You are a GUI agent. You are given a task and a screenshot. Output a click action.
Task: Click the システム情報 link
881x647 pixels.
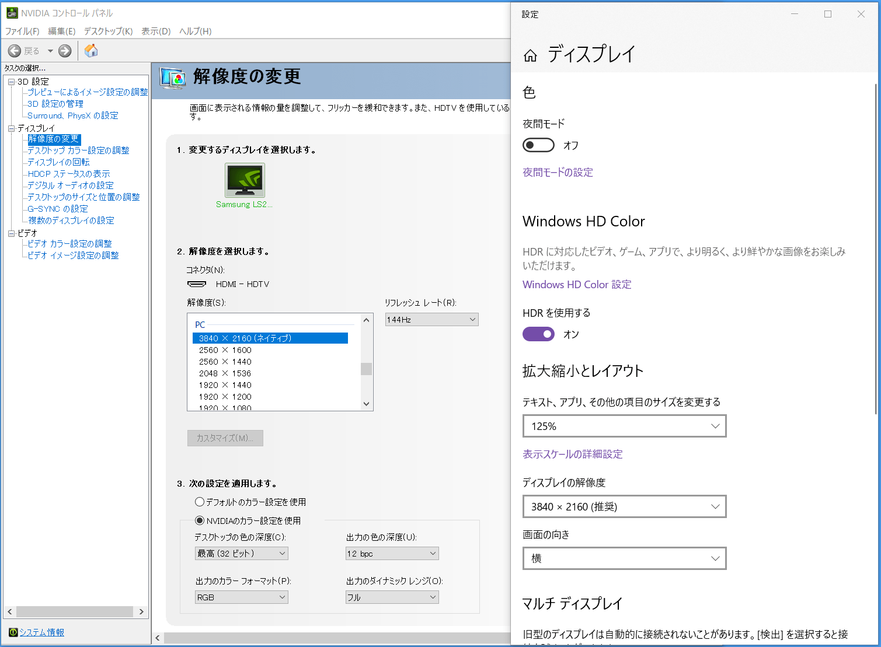click(42, 632)
